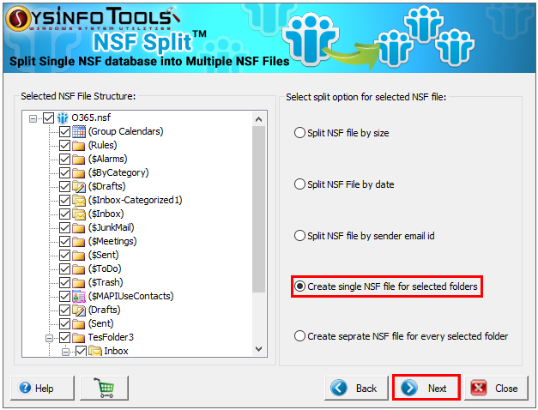Uncheck the ($Drafts) checkbox
Image resolution: width=538 pixels, height=410 pixels.
pyautogui.click(x=65, y=187)
